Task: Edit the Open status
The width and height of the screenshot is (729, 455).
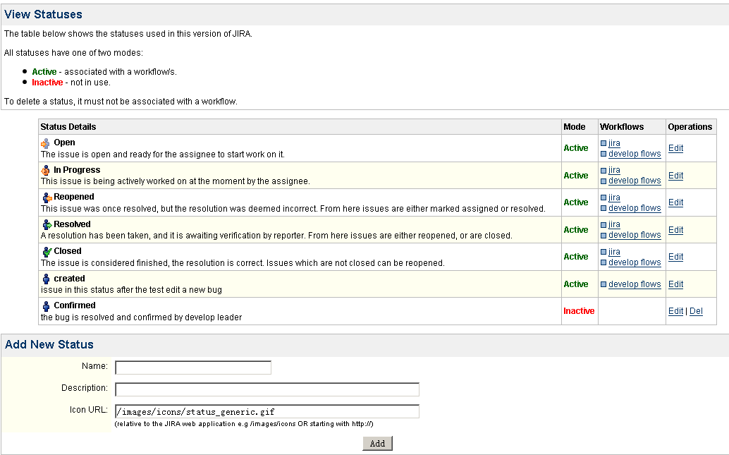Action: pyautogui.click(x=675, y=148)
